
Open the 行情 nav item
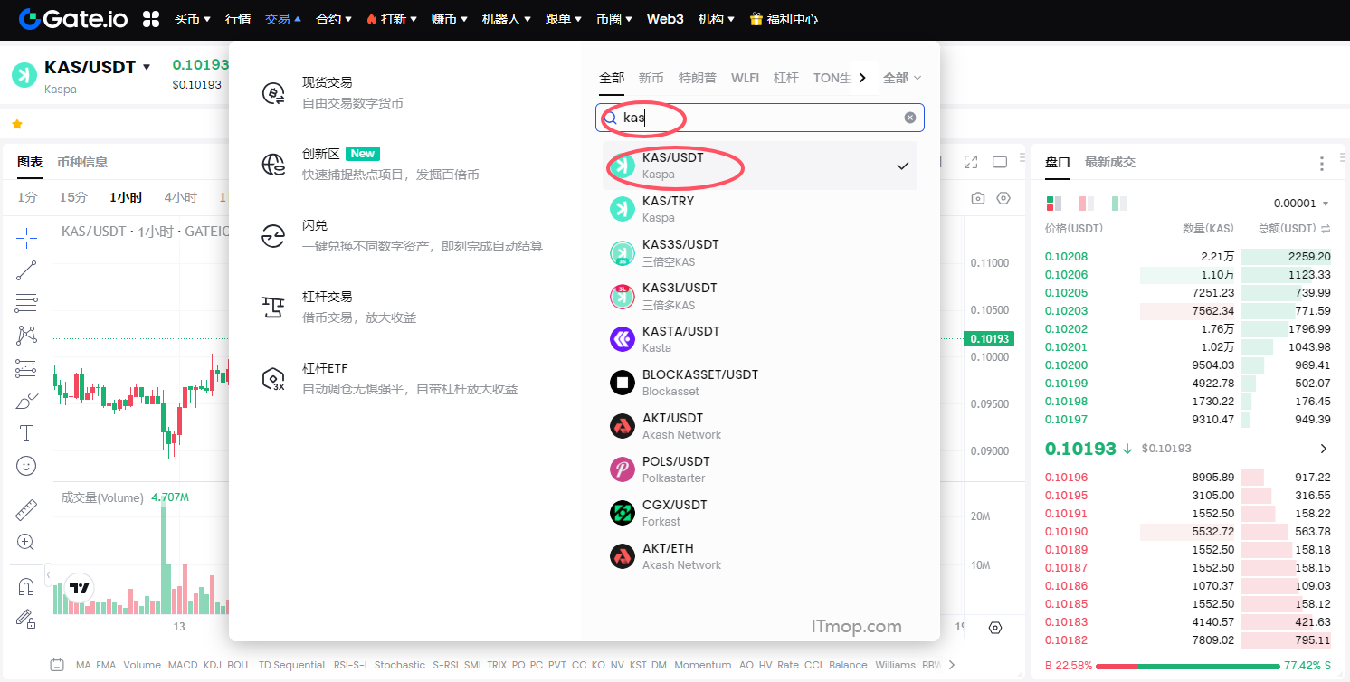pos(238,18)
